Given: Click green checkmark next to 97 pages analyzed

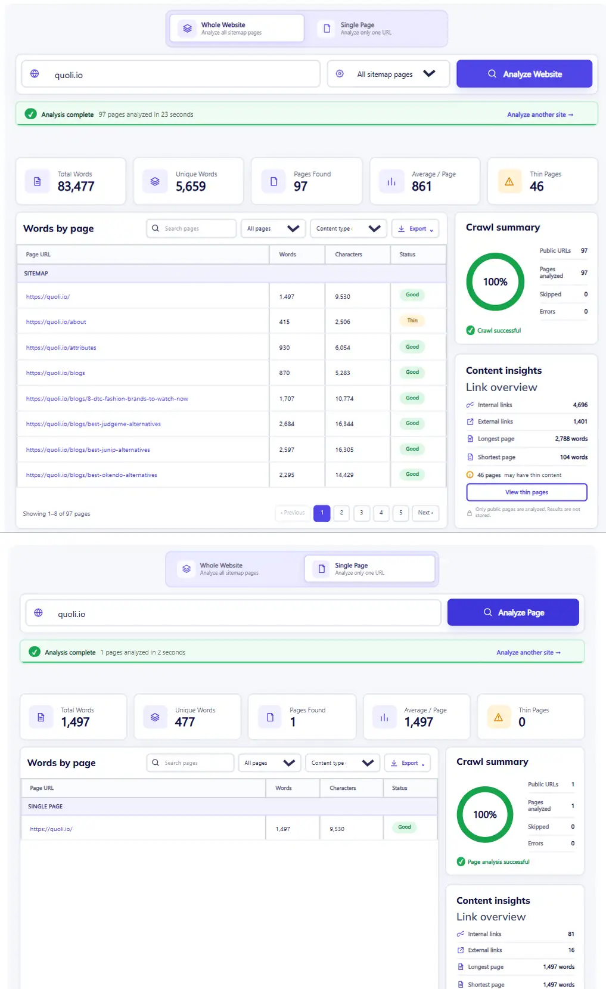Looking at the screenshot, I should pyautogui.click(x=30, y=114).
